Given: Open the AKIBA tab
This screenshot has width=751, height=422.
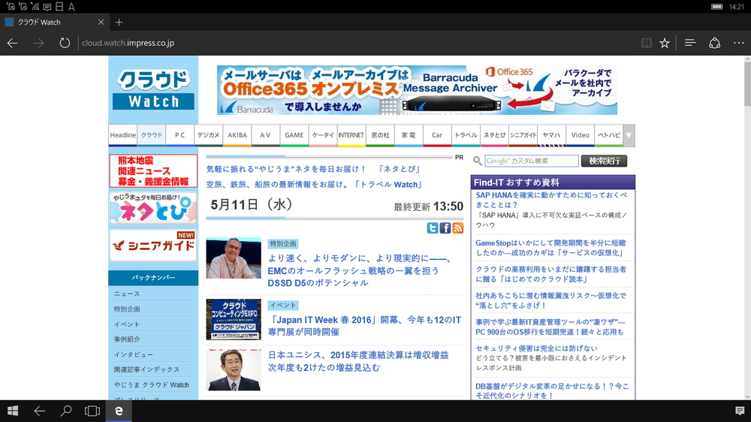Looking at the screenshot, I should [237, 135].
